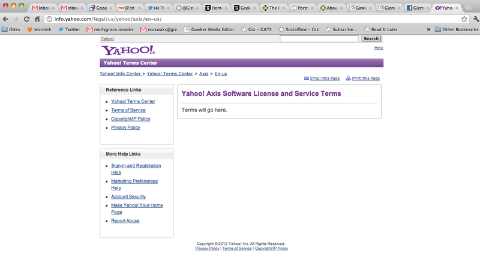
Task: Open the Socialflow - Giz bookmark
Action: pyautogui.click(x=298, y=29)
